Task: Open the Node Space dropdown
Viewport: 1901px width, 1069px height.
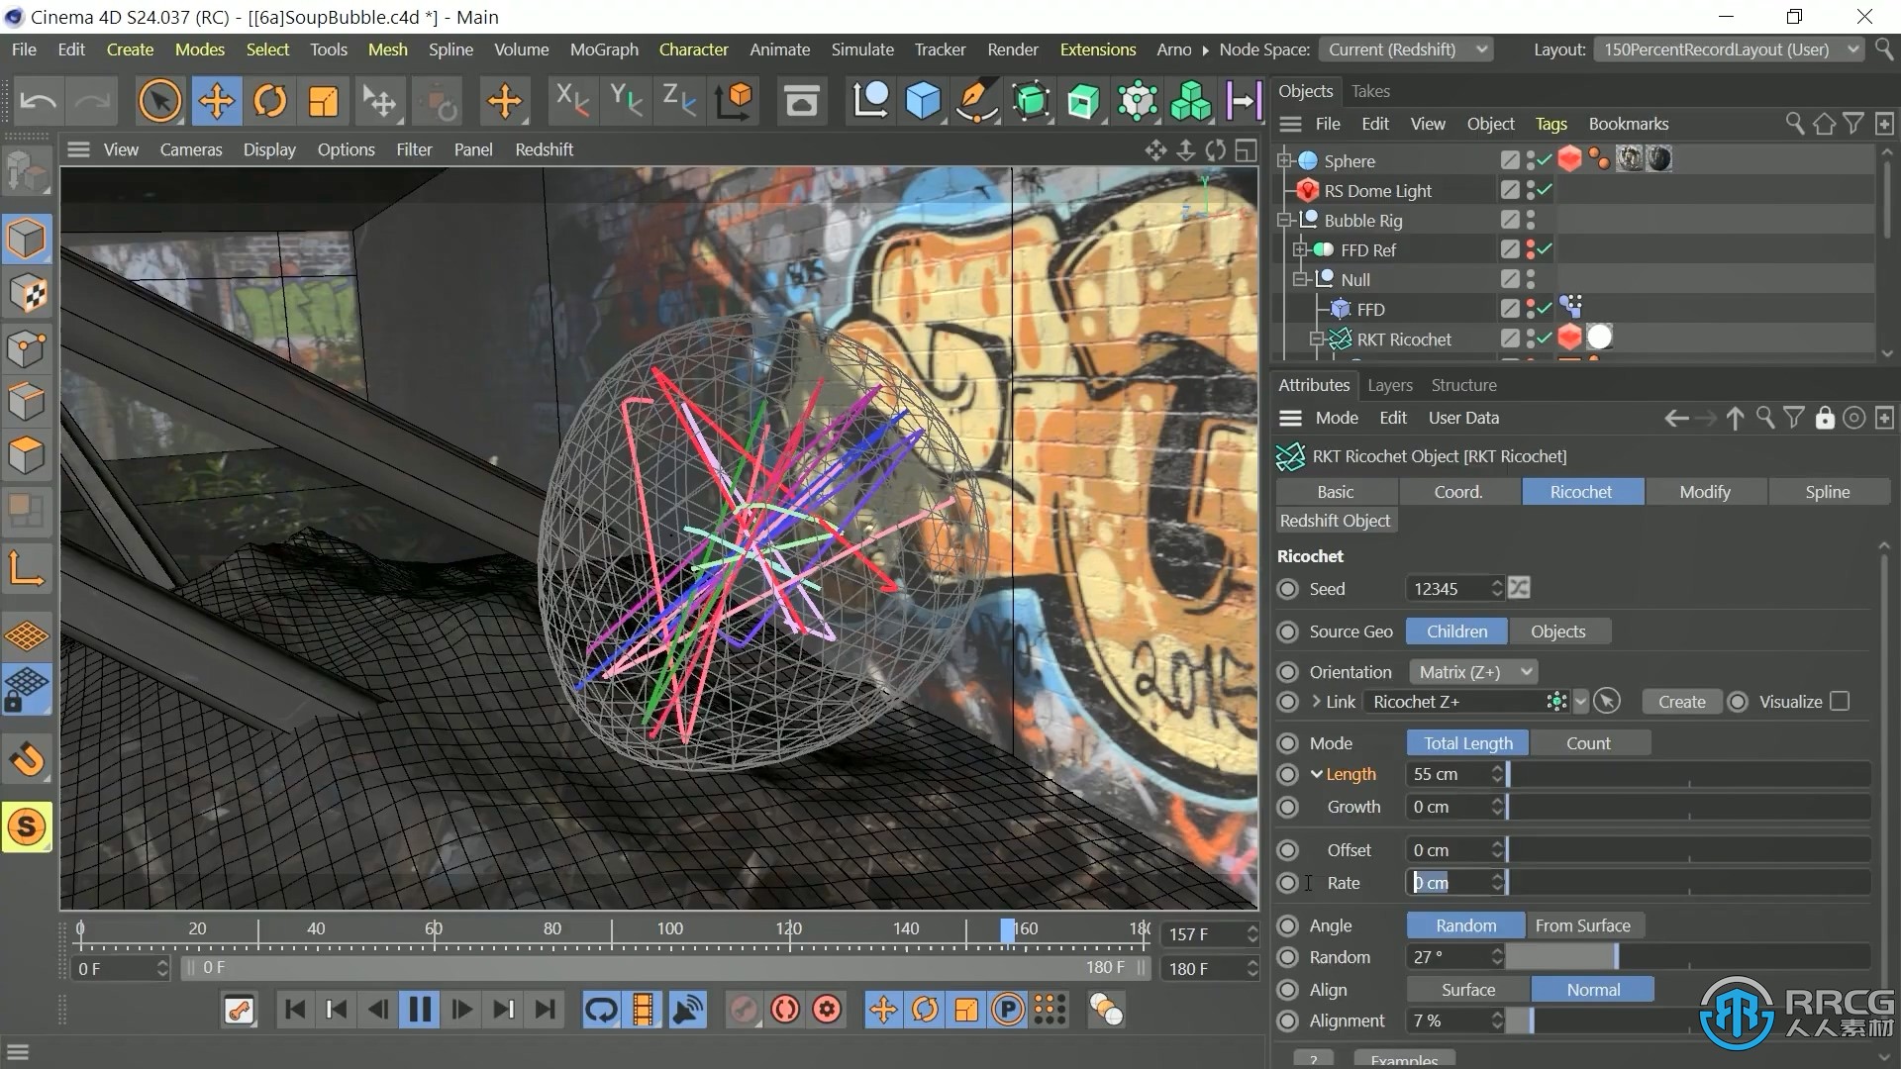Action: [x=1407, y=49]
